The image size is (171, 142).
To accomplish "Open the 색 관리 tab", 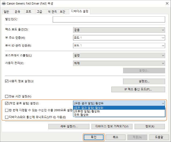I will point(52,12).
